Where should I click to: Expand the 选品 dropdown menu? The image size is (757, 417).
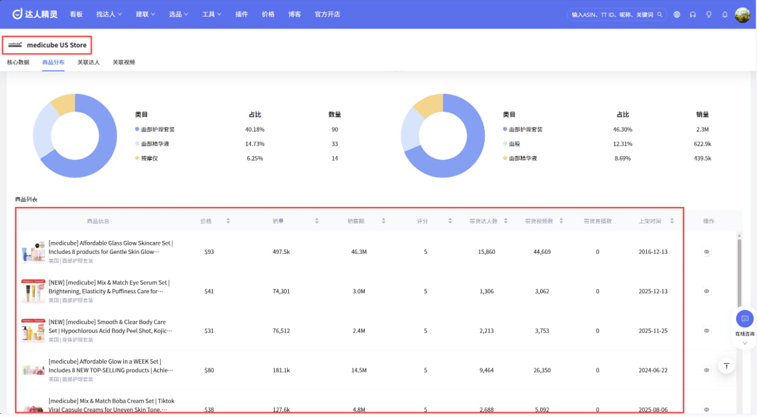pos(178,14)
